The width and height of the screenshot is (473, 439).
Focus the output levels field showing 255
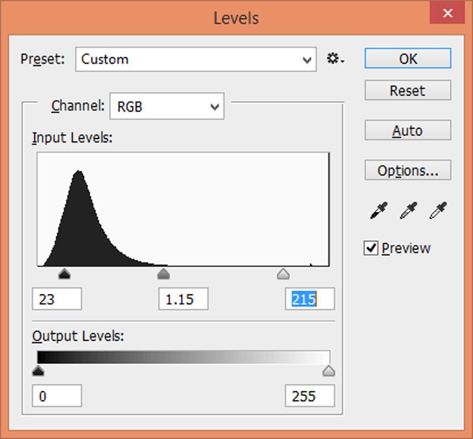click(309, 396)
